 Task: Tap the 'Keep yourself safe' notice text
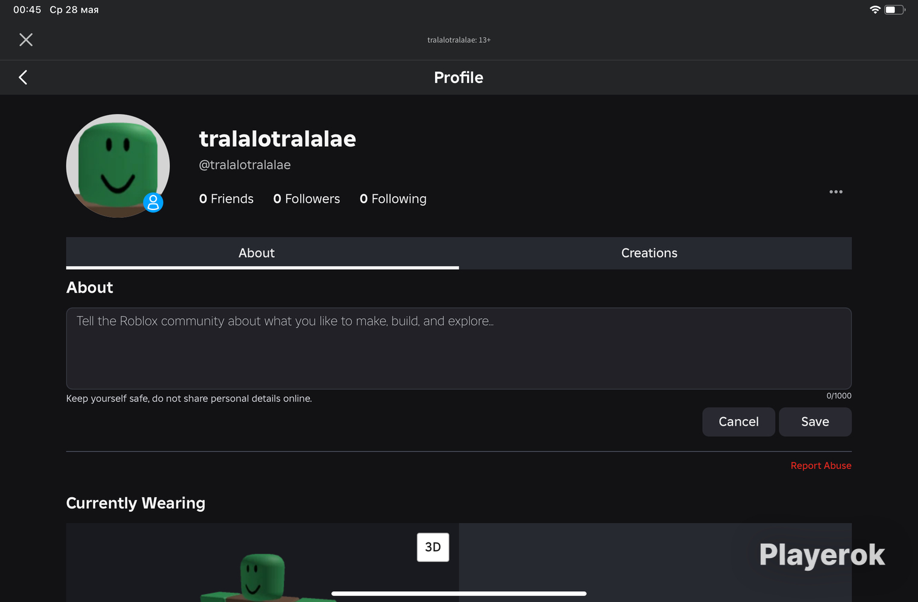(189, 399)
